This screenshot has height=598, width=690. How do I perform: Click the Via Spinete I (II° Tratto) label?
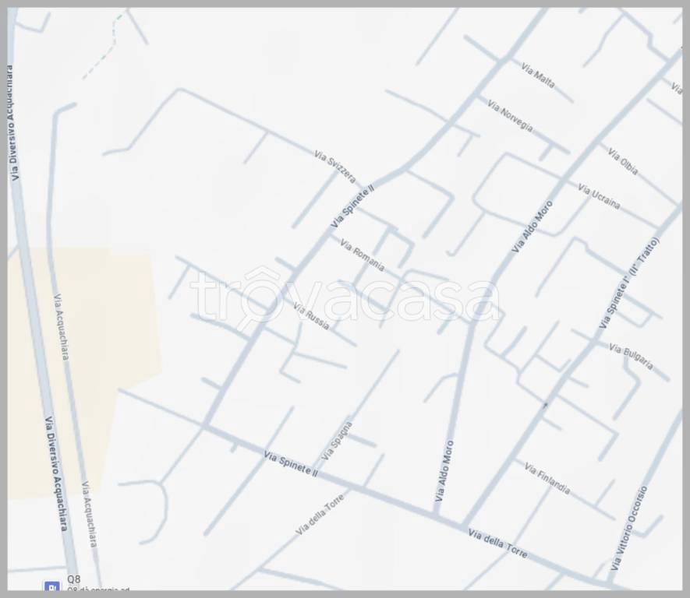628,283
